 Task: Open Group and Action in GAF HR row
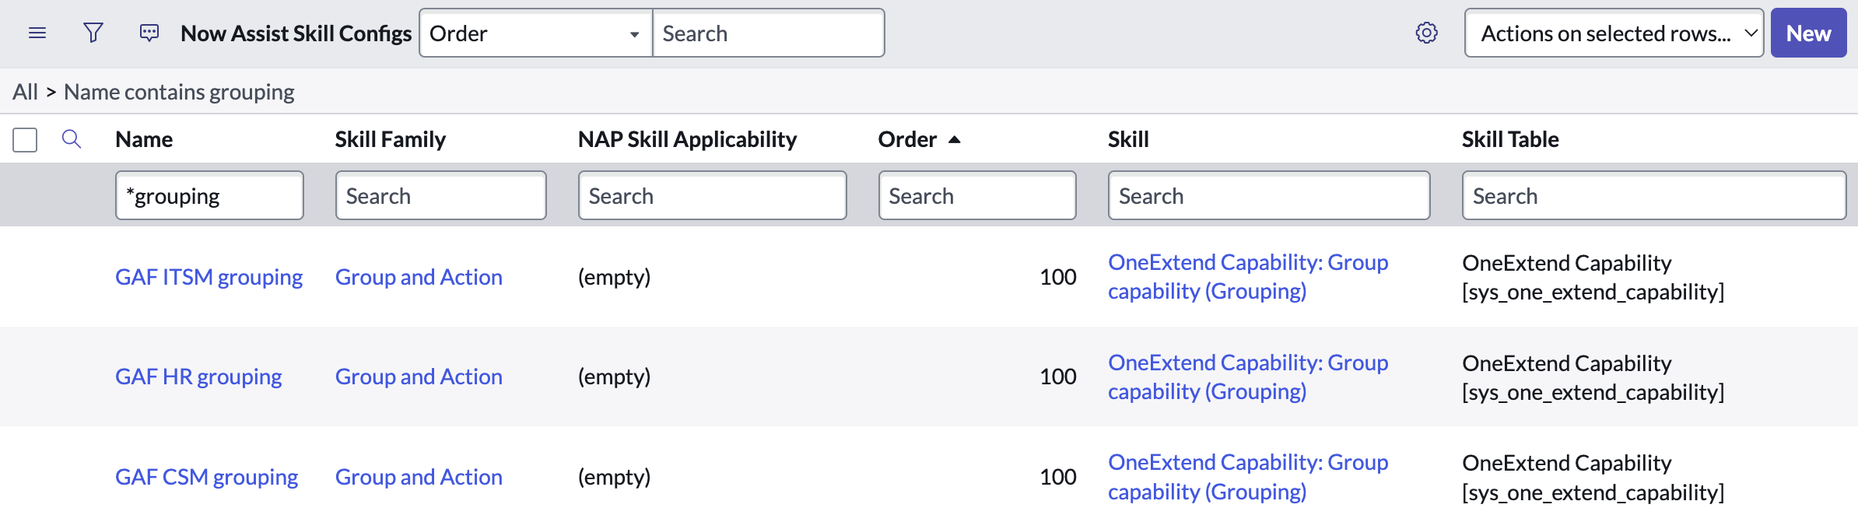[x=419, y=377]
